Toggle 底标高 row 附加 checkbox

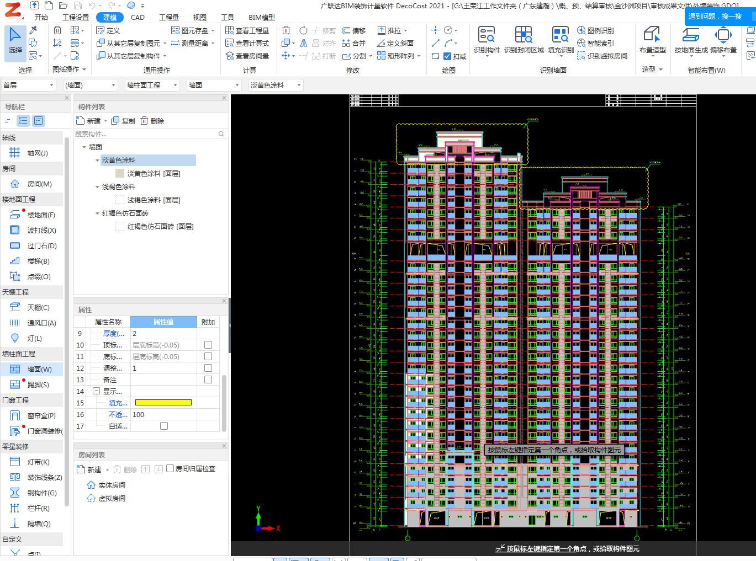click(x=208, y=356)
